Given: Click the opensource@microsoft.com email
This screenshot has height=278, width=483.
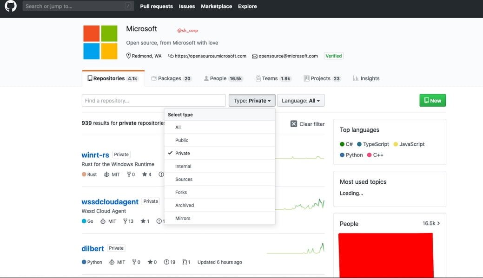Looking at the screenshot, I should 288,56.
